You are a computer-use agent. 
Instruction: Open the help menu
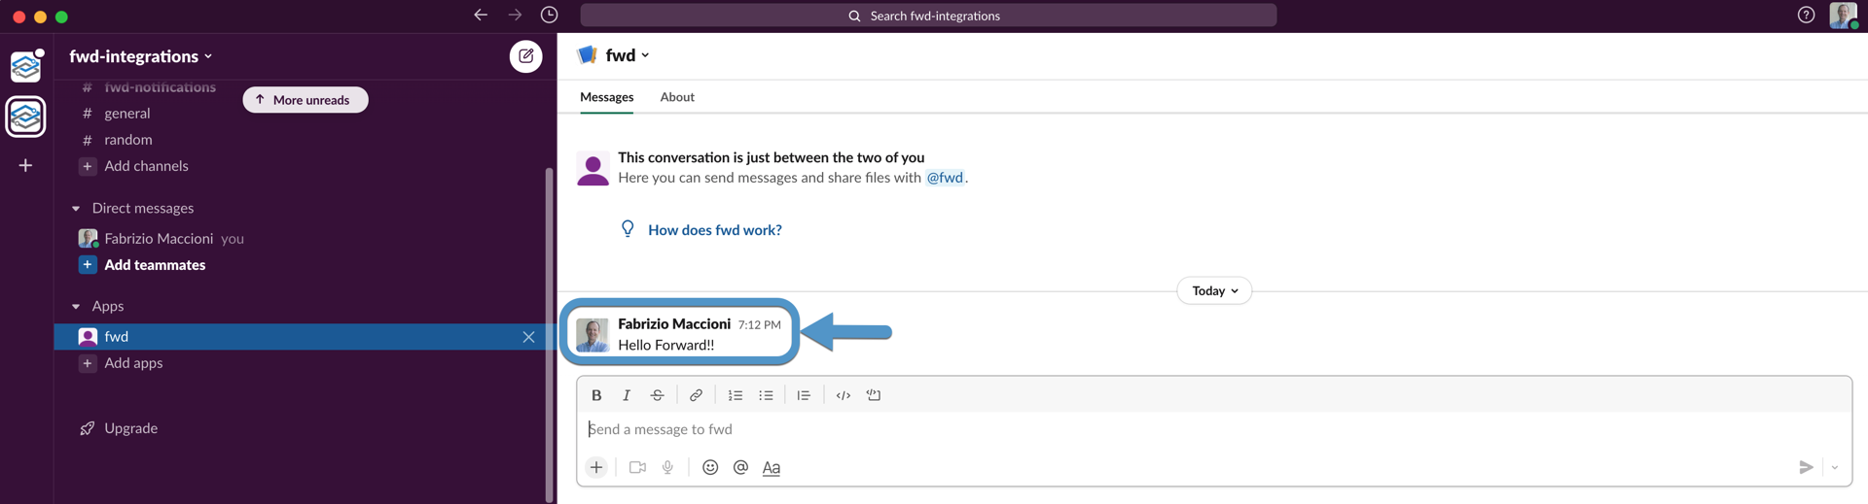pos(1806,15)
